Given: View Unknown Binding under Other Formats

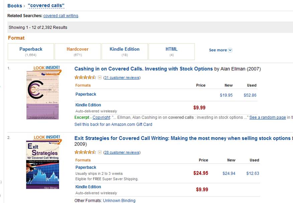Looking at the screenshot, I should click(120, 200).
